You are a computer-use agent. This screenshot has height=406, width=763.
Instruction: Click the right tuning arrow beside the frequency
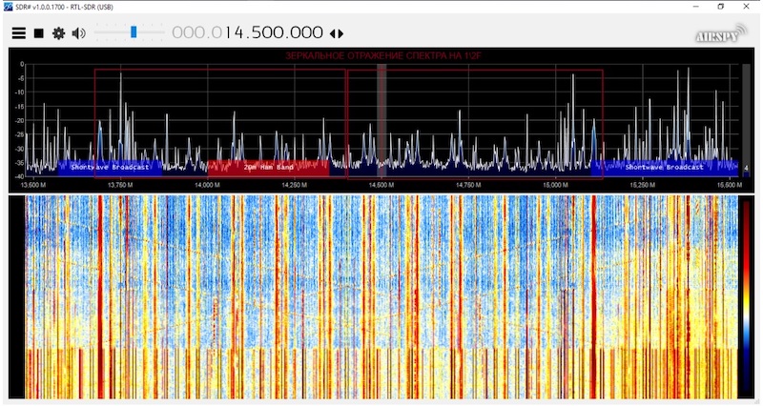click(340, 33)
